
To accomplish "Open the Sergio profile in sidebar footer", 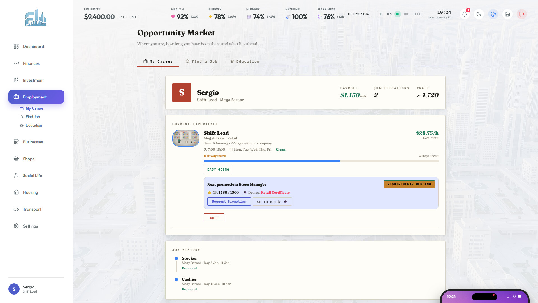I will pos(36,289).
